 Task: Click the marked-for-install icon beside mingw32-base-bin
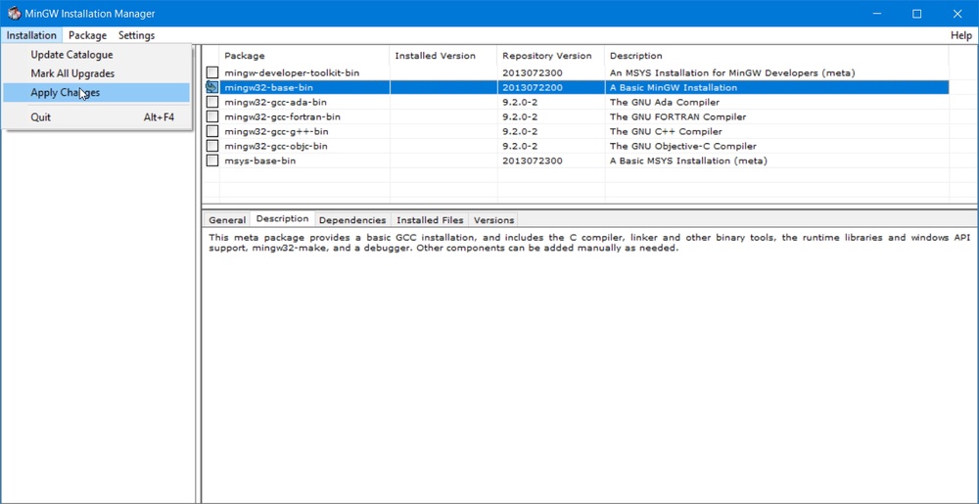[x=212, y=87]
